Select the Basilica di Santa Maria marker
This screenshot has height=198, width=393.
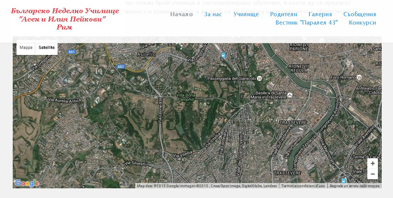[x=289, y=94]
